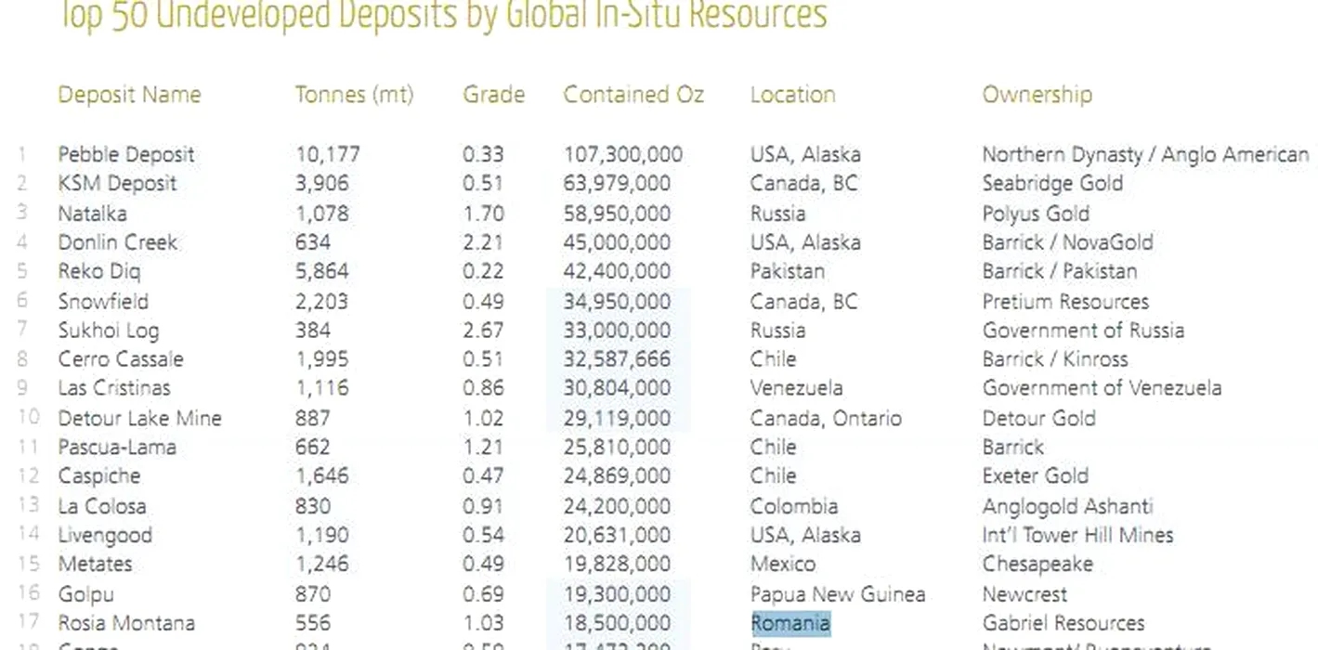This screenshot has height=650, width=1318.
Task: Click the Deposit Name column header
Action: [x=129, y=95]
